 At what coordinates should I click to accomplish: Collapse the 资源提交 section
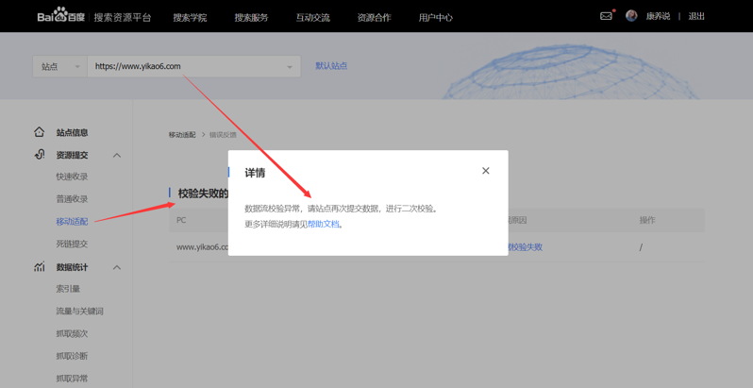pos(117,155)
